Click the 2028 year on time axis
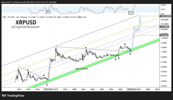Viewport: 173px width, 100px height. (x=148, y=89)
